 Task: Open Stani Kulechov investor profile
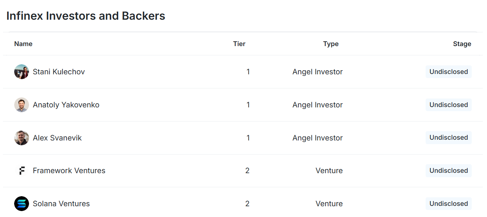59,72
